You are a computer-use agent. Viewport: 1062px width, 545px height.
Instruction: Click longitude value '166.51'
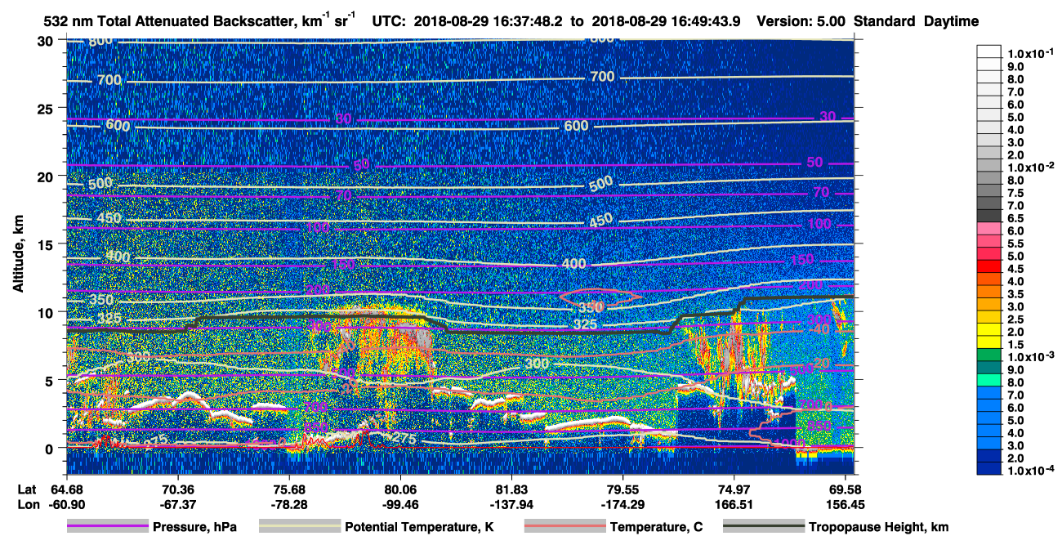734,504
